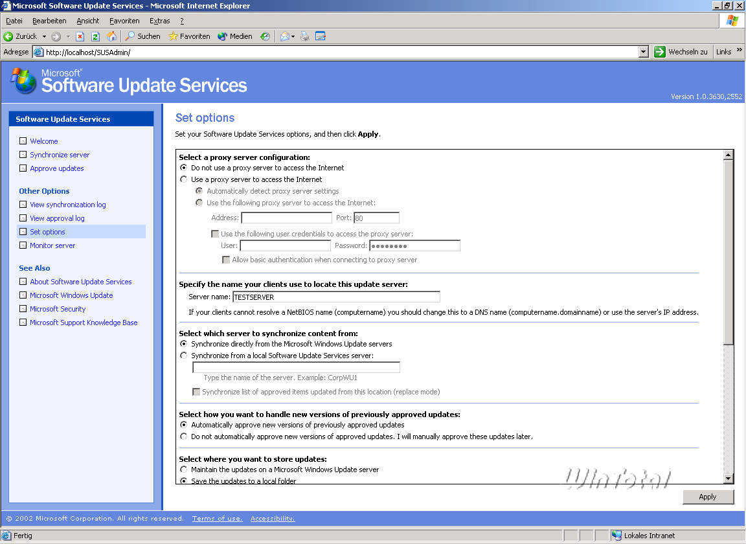
Task: Click the Wechseln zu go button
Action: [681, 52]
